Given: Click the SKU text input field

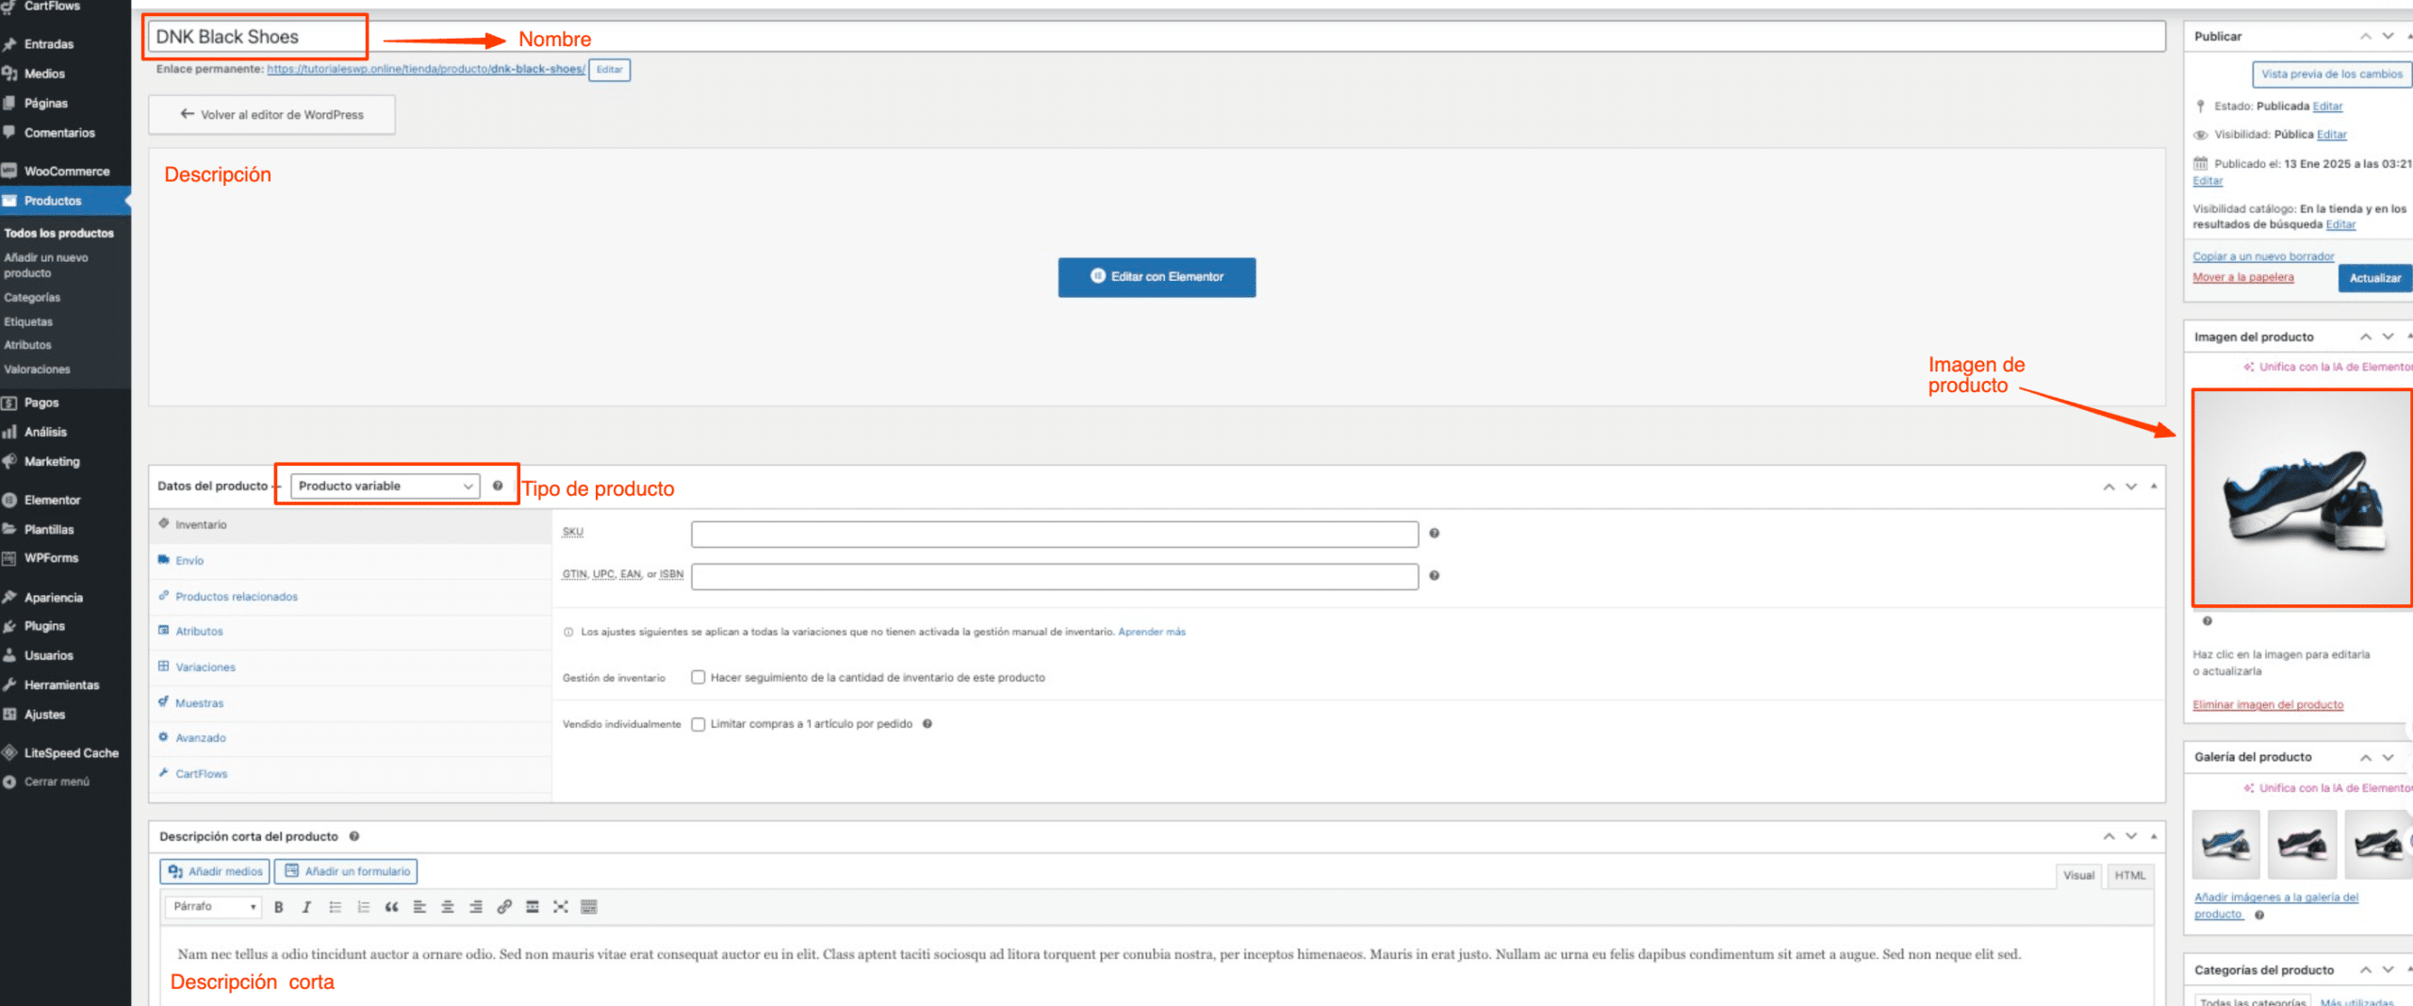Looking at the screenshot, I should coord(1054,535).
